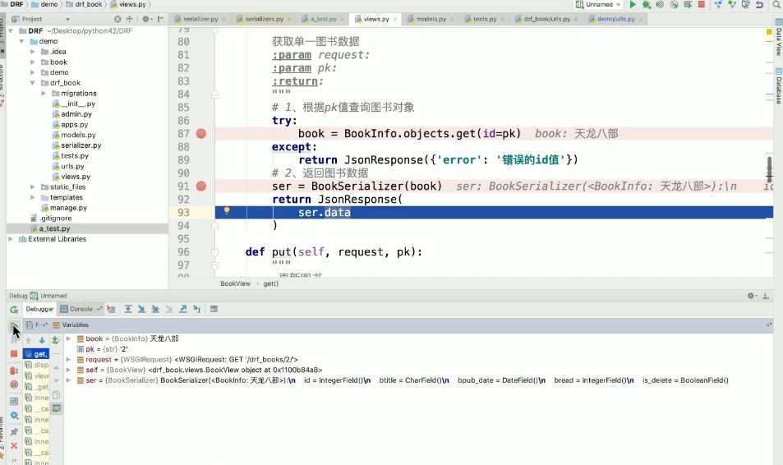Click Mute Breakpoints icon in debug sidebar
Screen dimensions: 783x465
(x=14, y=384)
